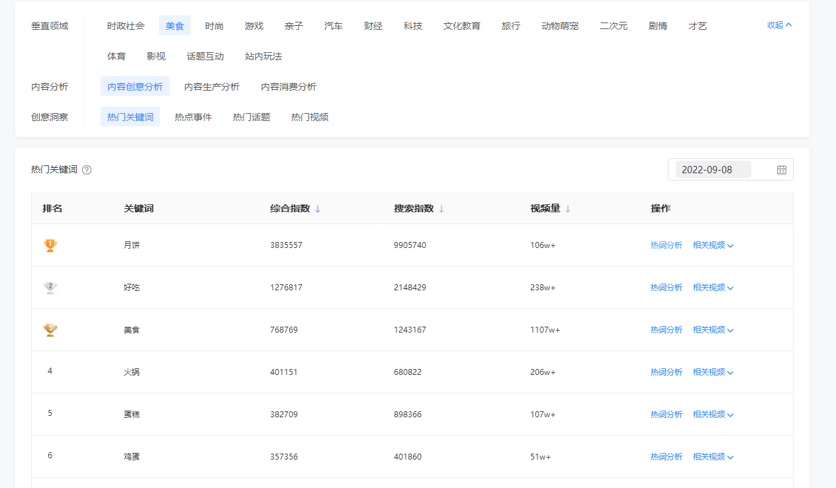Open 热词分析 for 好吃 keyword
The height and width of the screenshot is (488, 836).
[666, 288]
